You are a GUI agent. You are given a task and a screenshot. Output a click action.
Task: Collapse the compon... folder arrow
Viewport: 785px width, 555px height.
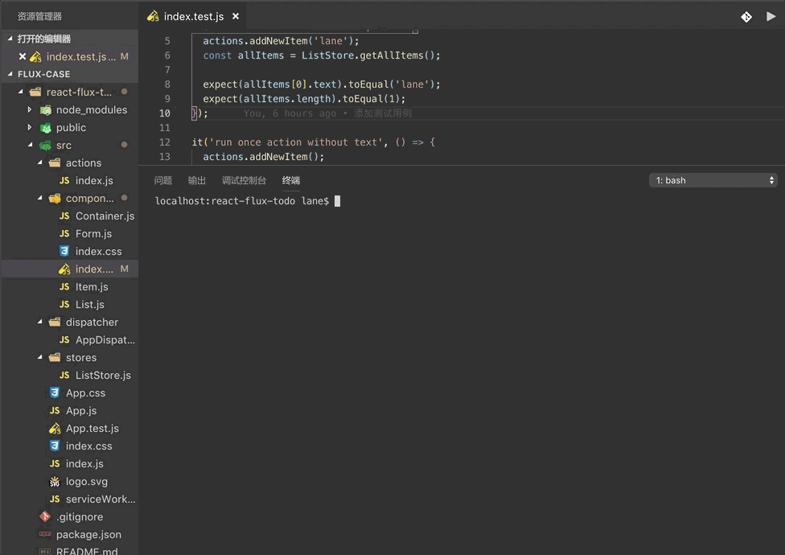pyautogui.click(x=39, y=198)
